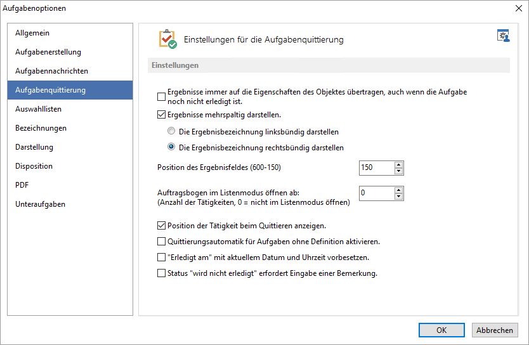This screenshot has height=345, width=529.
Task: Switch to Aufgabennachrichten settings
Action: tap(70, 71)
